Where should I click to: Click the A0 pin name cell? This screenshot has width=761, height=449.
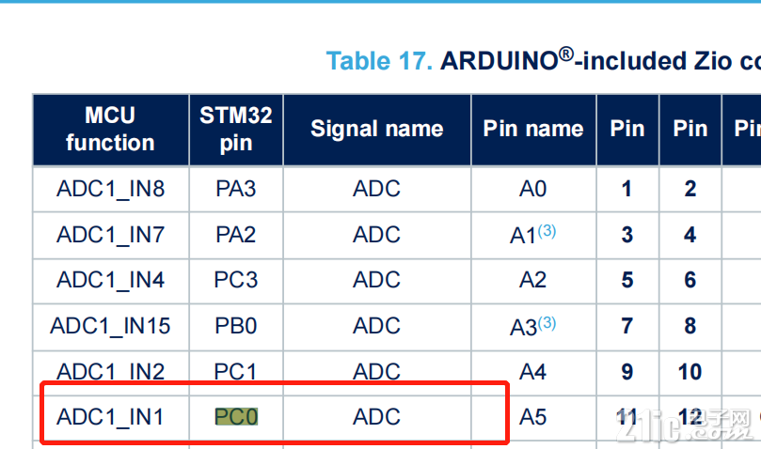point(533,189)
